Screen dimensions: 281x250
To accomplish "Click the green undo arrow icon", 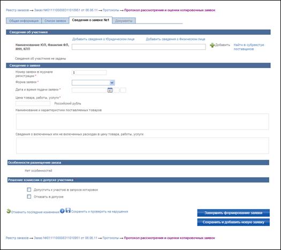I will coord(9,211).
